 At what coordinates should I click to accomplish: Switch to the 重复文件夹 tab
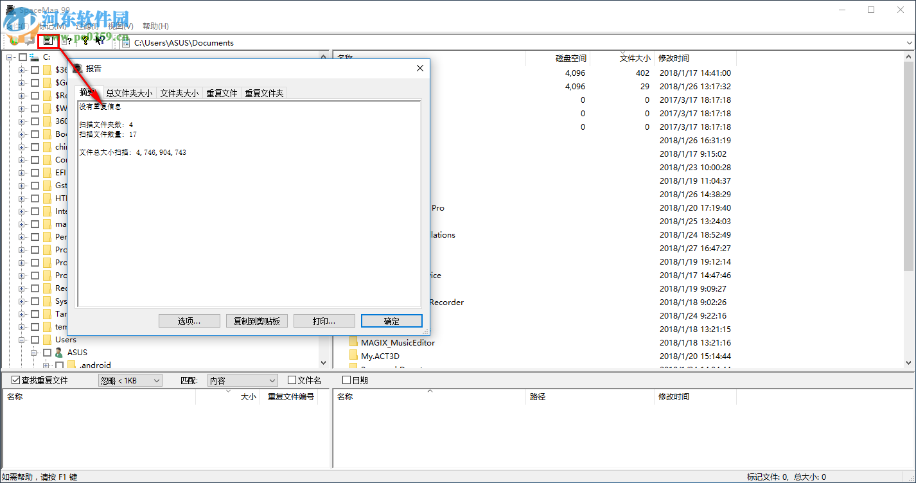point(264,93)
